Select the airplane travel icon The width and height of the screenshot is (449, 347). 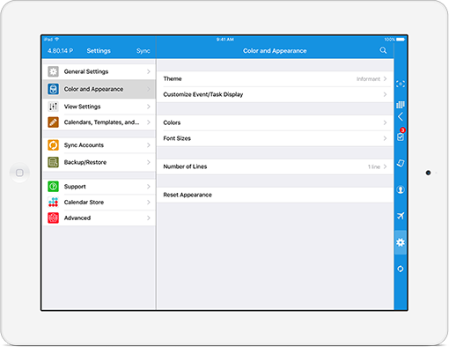click(x=401, y=216)
